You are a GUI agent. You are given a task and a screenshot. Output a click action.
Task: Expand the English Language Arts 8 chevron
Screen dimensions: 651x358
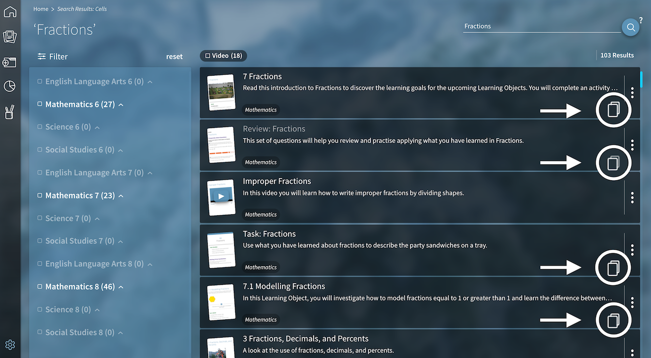pyautogui.click(x=150, y=265)
